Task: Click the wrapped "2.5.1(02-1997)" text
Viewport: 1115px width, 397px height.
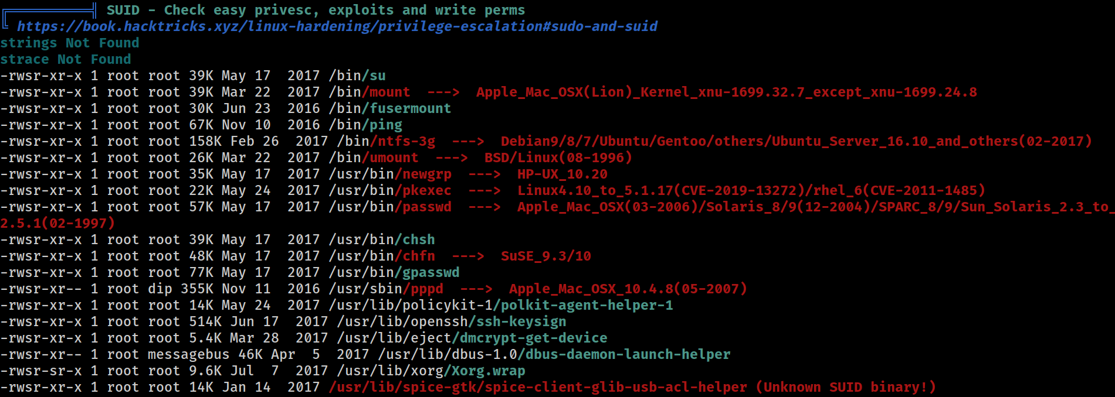Action: point(57,223)
